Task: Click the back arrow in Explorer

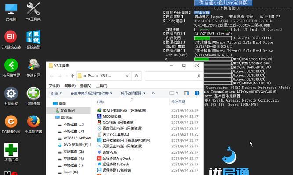Action: 52,76
